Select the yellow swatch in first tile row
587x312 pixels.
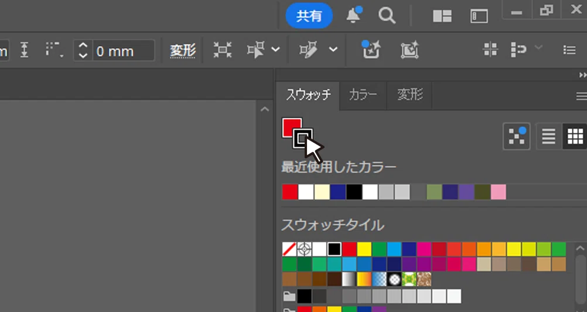[x=364, y=249]
